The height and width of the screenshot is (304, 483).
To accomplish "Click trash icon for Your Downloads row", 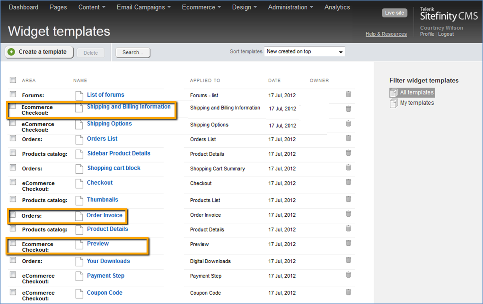I will pyautogui.click(x=348, y=260).
